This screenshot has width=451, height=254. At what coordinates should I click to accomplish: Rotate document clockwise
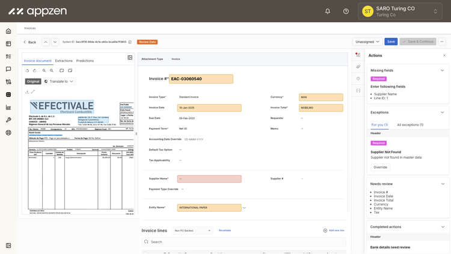click(x=35, y=70)
